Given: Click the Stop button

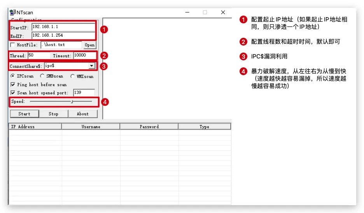Looking at the screenshot, I should click(53, 114).
